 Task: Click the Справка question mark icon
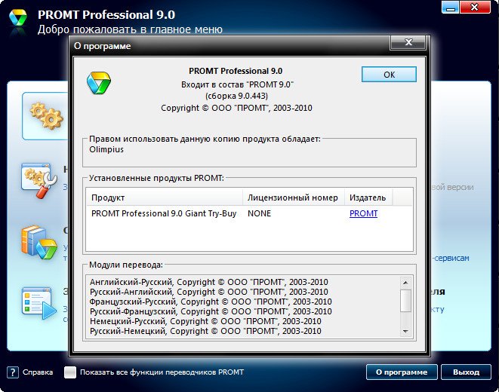[13, 372]
